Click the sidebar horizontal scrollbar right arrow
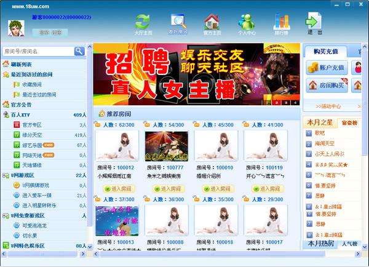369x267 pixels. pos(82,254)
